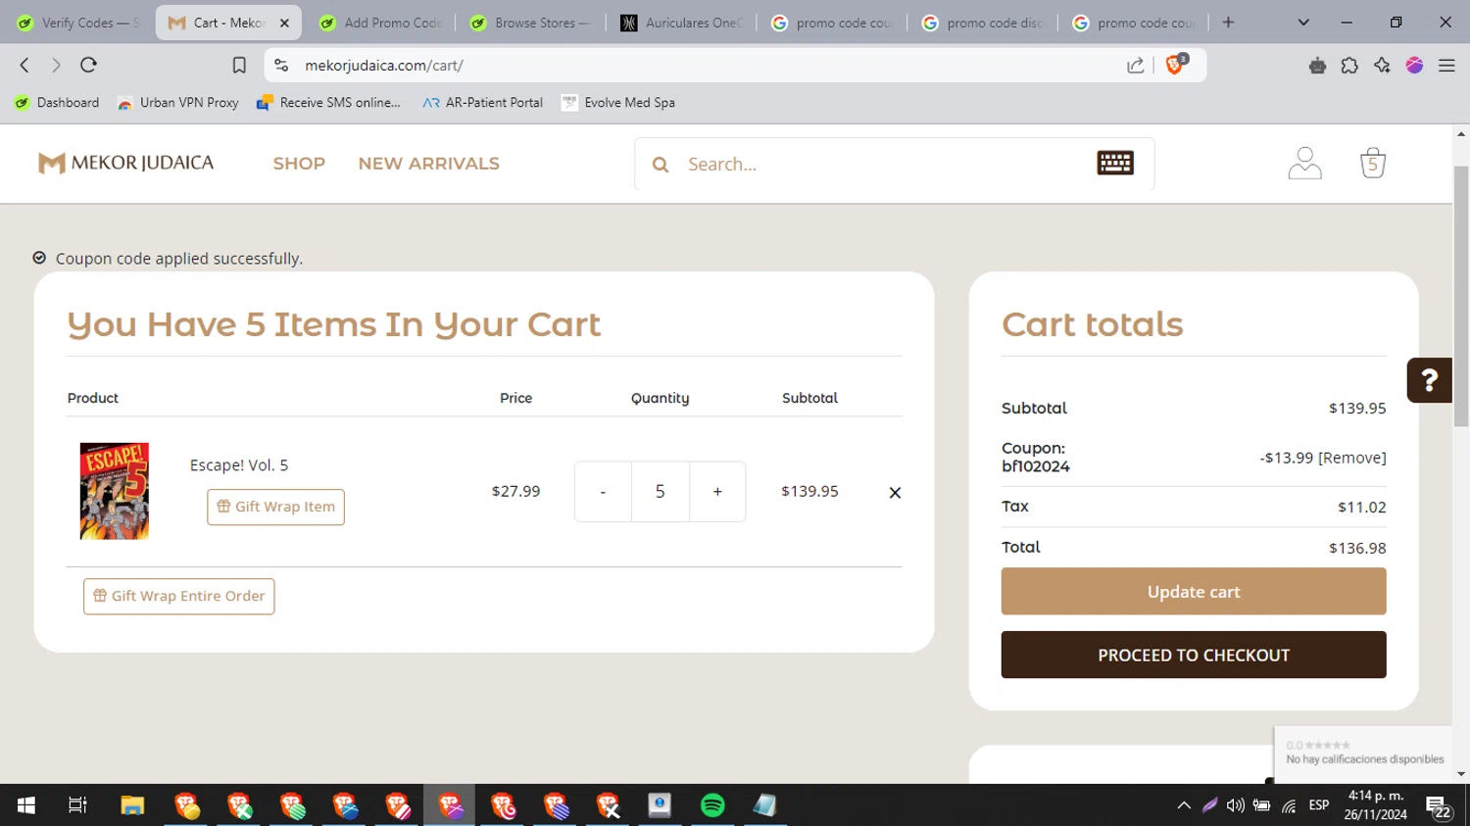This screenshot has height=826, width=1470.
Task: Open the AR-Patient Portal bookmark
Action: coord(482,102)
